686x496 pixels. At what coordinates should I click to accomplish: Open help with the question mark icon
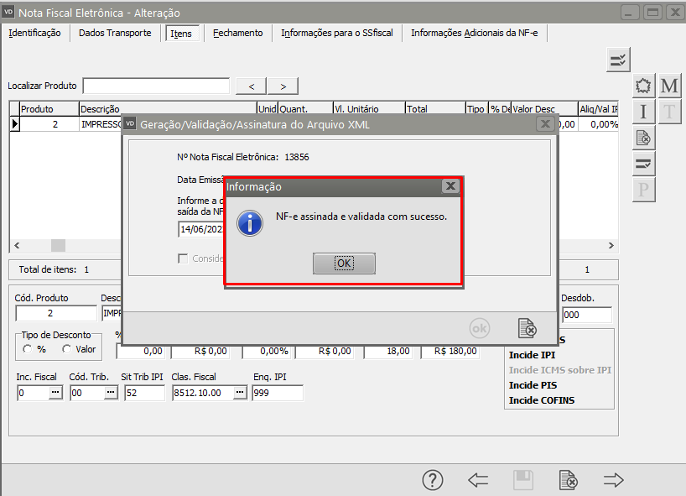432,480
